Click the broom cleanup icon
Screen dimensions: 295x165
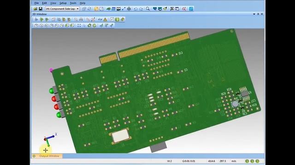pos(165,9)
